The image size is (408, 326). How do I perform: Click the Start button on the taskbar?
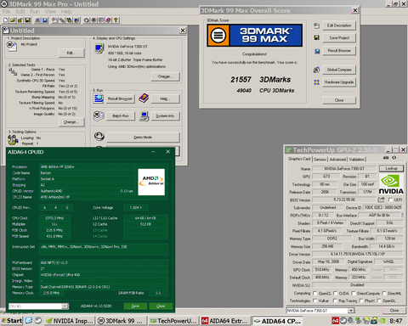point(12,321)
